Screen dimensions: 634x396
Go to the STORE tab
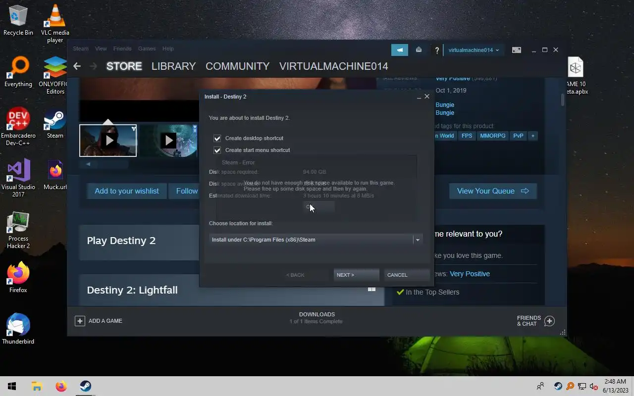[x=124, y=66]
